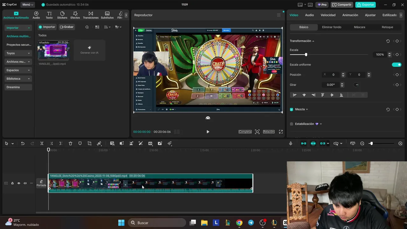
Task: Delete the selected clip with trash icon
Action: pyautogui.click(x=71, y=143)
